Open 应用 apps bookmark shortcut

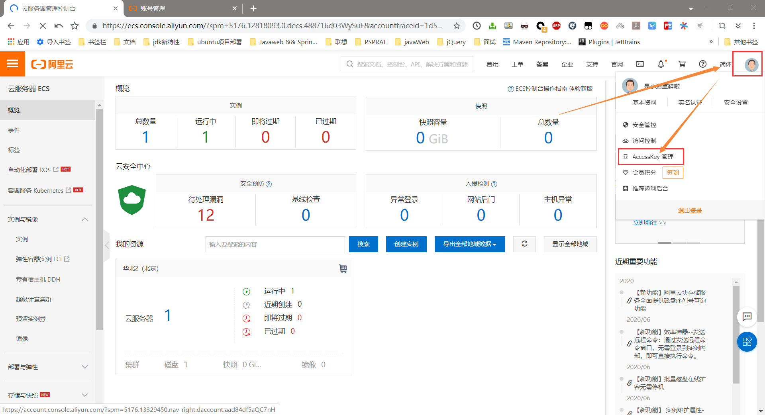[x=18, y=42]
